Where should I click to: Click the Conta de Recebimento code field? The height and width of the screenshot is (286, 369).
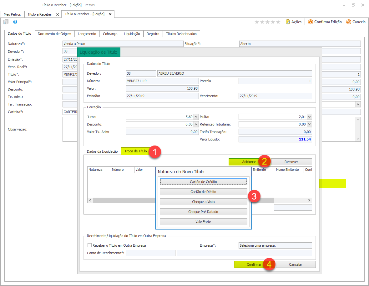coord(151,253)
